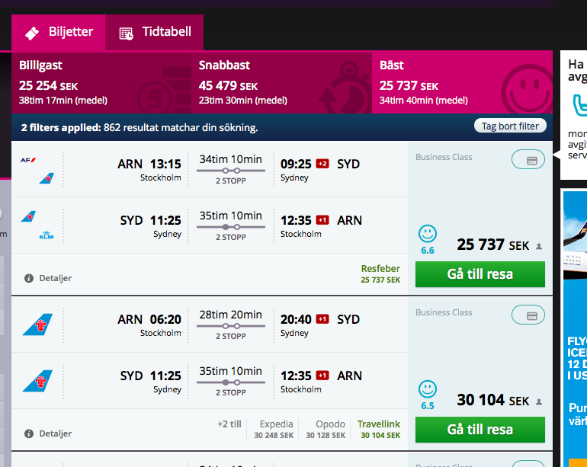Open the Tidtabell tab
The image size is (587, 467).
[155, 33]
